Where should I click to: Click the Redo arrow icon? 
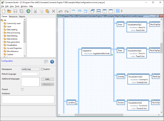[x=66, y=11]
